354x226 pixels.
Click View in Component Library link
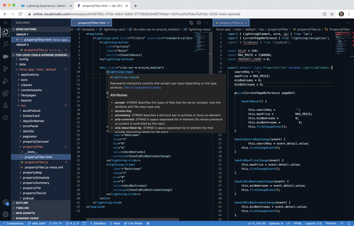click(142, 88)
